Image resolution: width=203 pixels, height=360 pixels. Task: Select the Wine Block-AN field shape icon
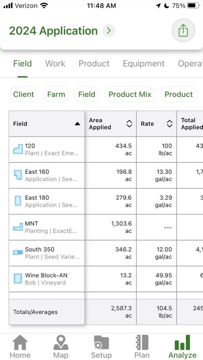click(18, 279)
